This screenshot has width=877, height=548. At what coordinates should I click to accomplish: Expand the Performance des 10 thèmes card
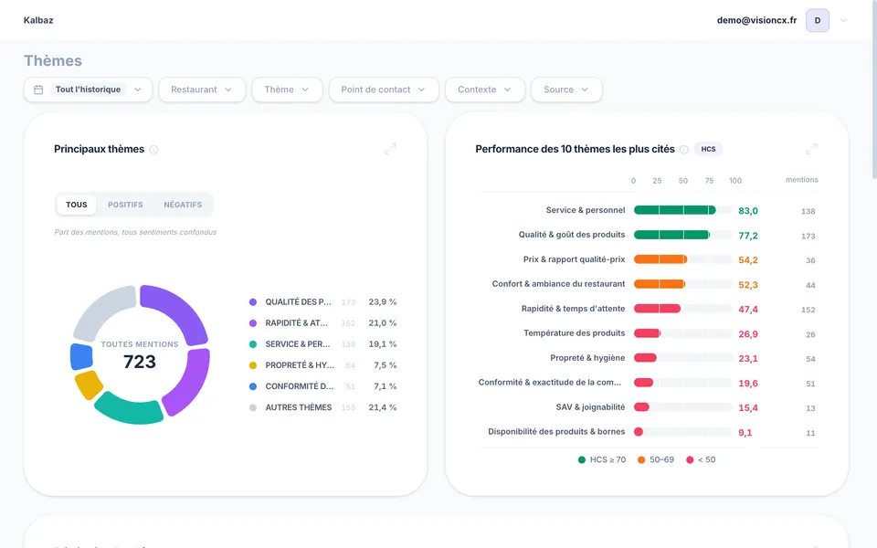[811, 149]
